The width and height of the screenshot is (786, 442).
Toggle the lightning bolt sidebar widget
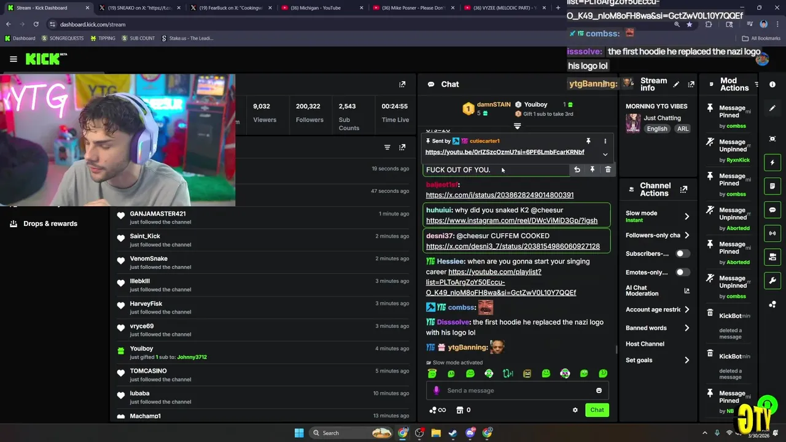772,163
